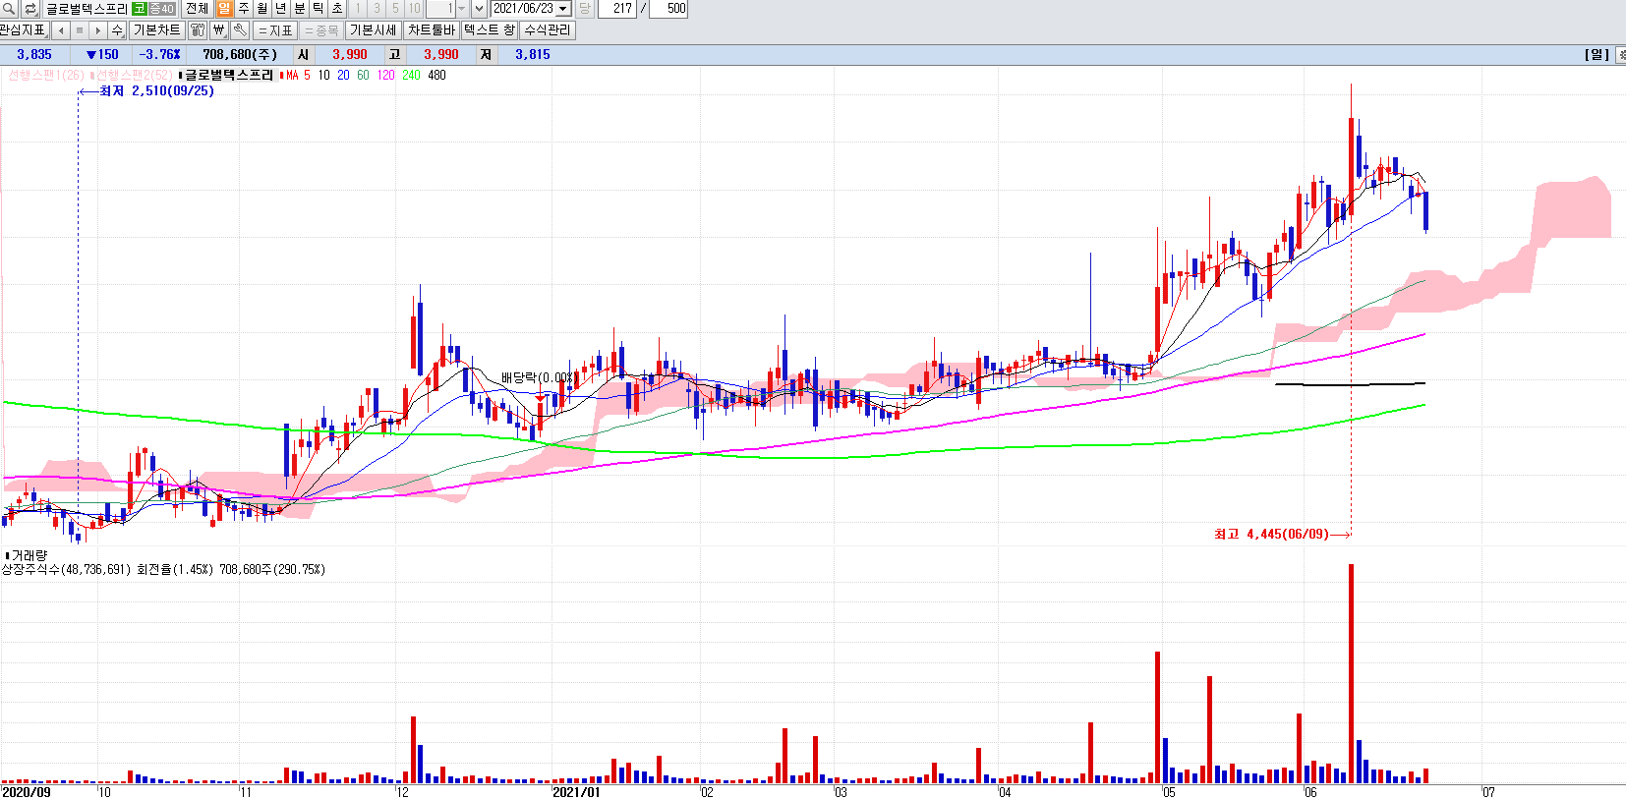This screenshot has height=799, width=1626.
Task: Click the small icon right of [일]
Action: [x=1621, y=55]
